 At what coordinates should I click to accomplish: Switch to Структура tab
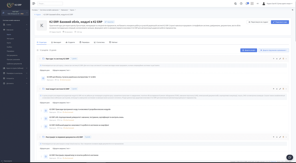tap(42, 42)
